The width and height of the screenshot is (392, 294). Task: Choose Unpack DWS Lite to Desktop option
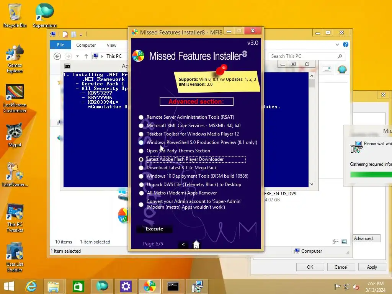[x=141, y=185]
